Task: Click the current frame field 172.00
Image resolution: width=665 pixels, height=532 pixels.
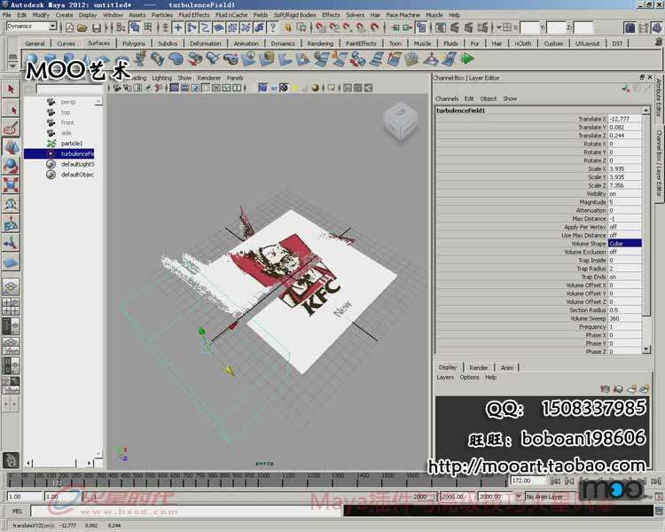Action: pyautogui.click(x=528, y=481)
